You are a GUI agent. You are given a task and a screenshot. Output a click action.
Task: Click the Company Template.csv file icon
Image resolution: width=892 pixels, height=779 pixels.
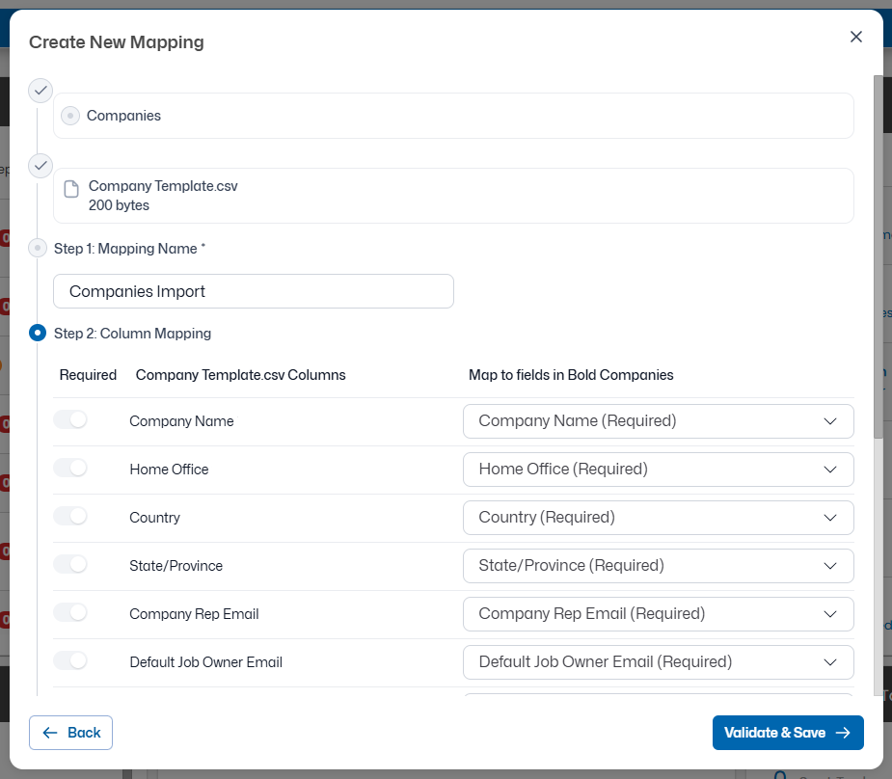(x=71, y=189)
